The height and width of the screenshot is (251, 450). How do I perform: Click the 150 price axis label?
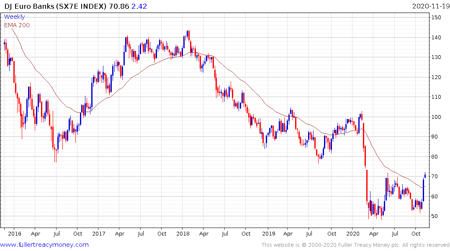(436, 17)
